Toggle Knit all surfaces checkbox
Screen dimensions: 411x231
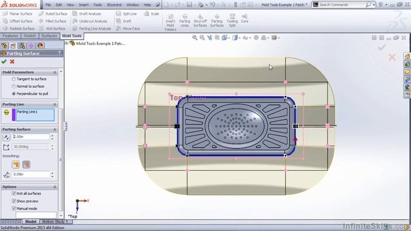(14, 193)
